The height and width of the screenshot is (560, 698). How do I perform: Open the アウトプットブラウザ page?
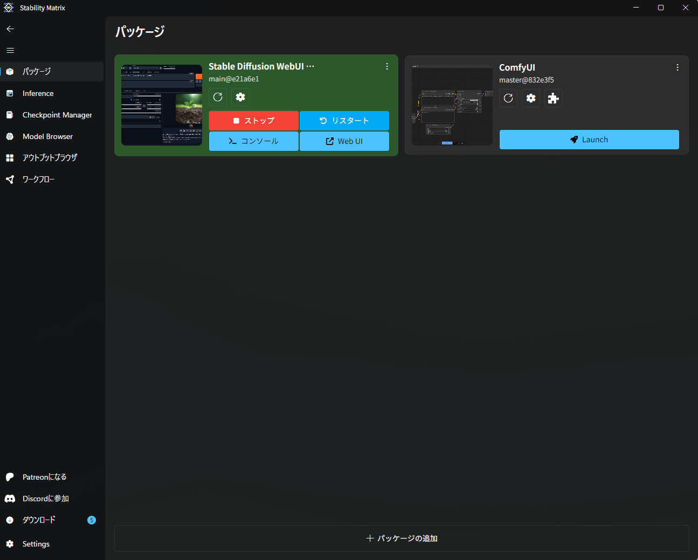click(52, 157)
